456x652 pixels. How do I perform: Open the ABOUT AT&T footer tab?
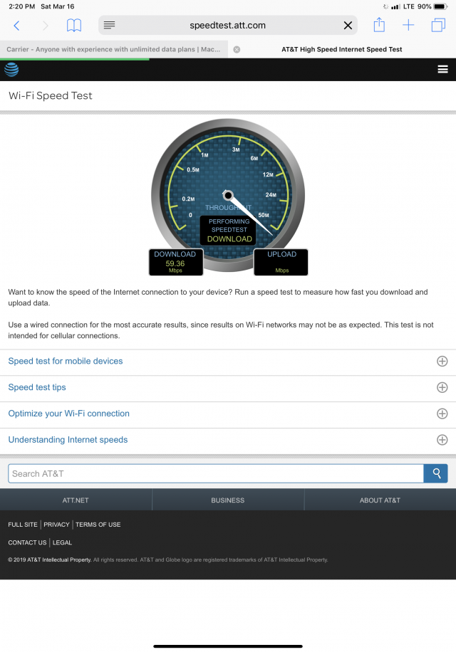click(x=380, y=500)
